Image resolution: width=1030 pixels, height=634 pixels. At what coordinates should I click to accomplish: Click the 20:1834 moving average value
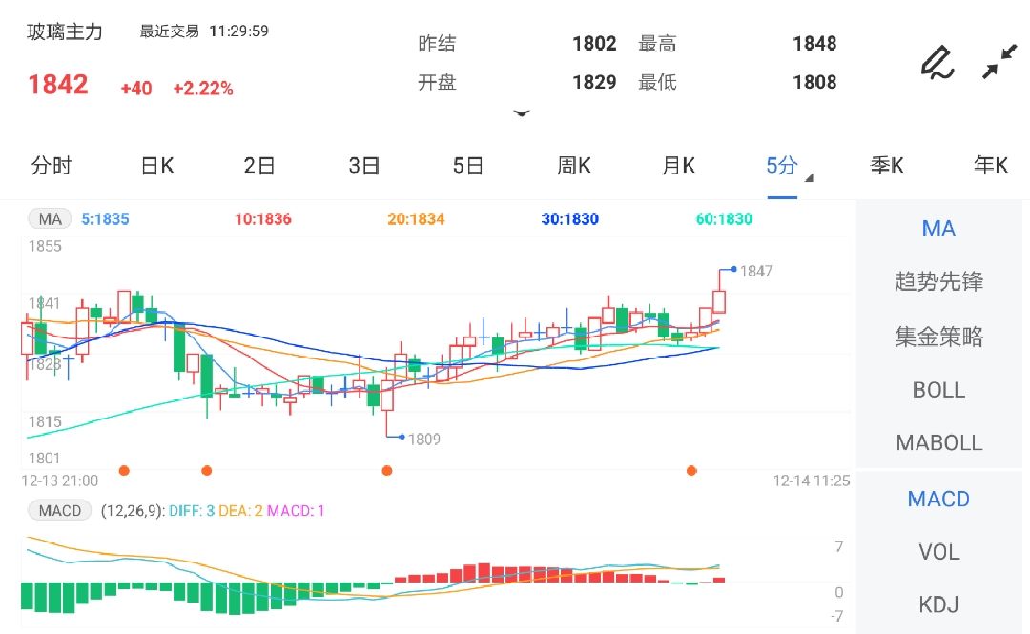coord(416,218)
